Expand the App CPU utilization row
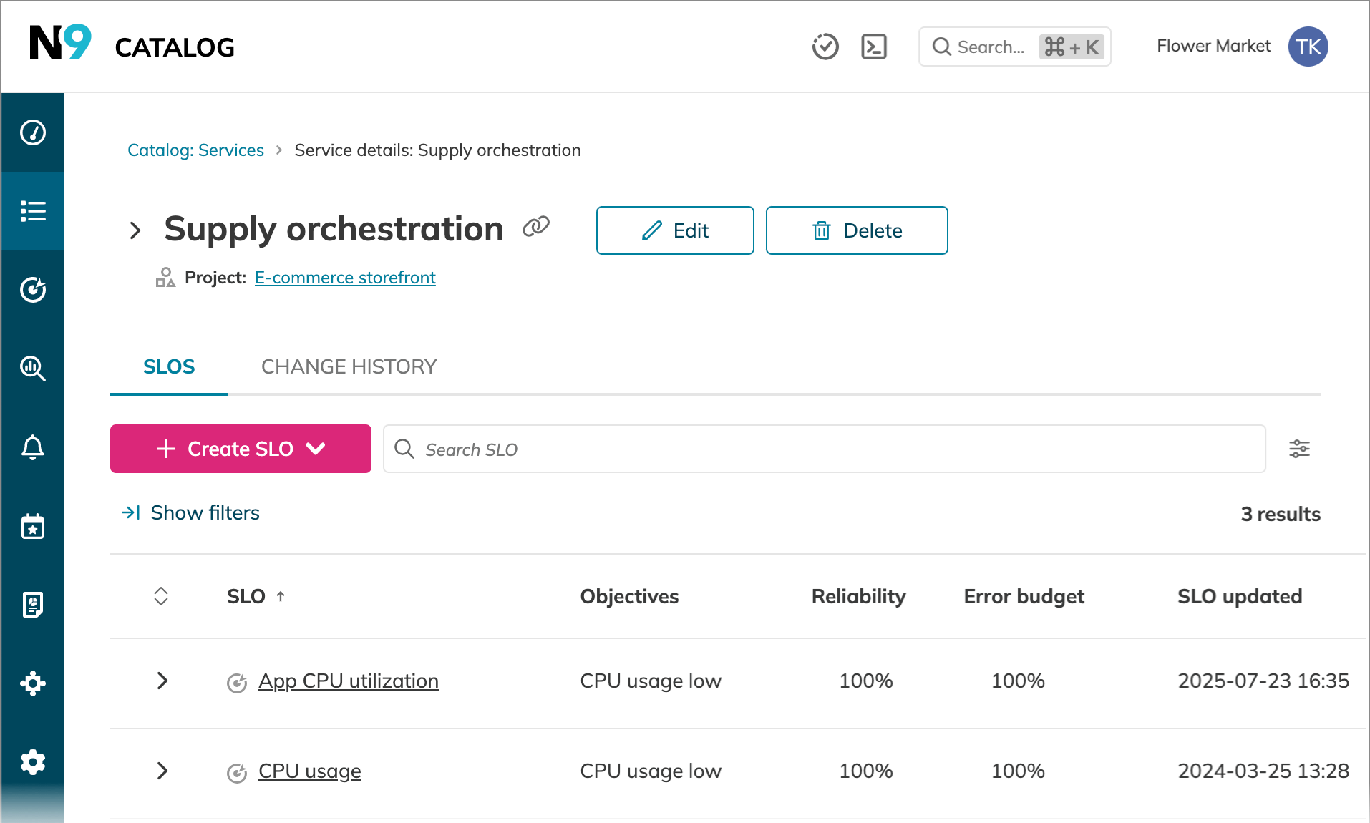 162,681
